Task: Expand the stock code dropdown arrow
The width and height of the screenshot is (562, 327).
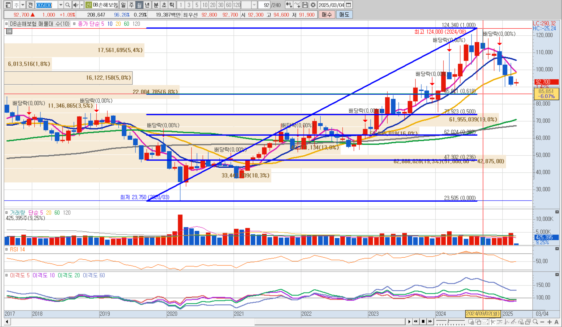Action: 61,5
